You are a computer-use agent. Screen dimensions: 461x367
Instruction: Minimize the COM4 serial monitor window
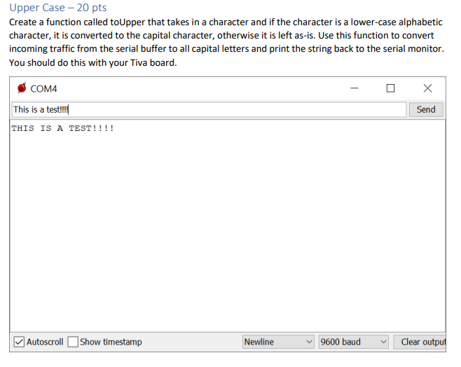355,88
